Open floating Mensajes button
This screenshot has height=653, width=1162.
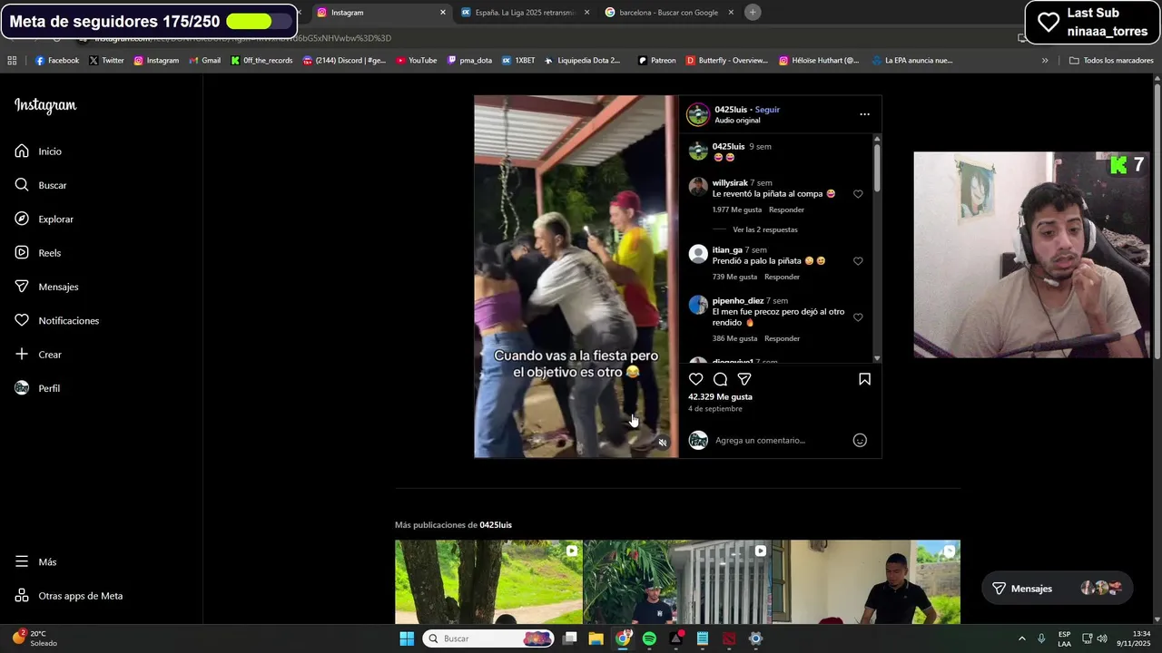pos(1058,589)
